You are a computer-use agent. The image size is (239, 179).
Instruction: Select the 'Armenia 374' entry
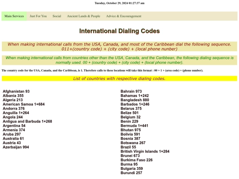coord(14,130)
